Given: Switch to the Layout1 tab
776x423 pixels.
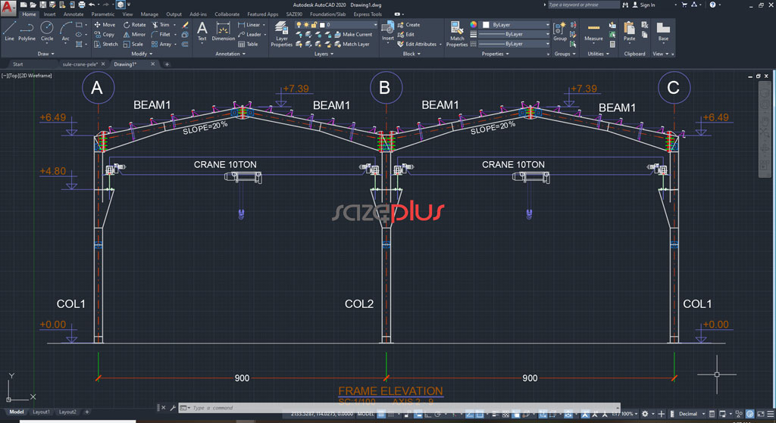Looking at the screenshot, I should 41,412.
